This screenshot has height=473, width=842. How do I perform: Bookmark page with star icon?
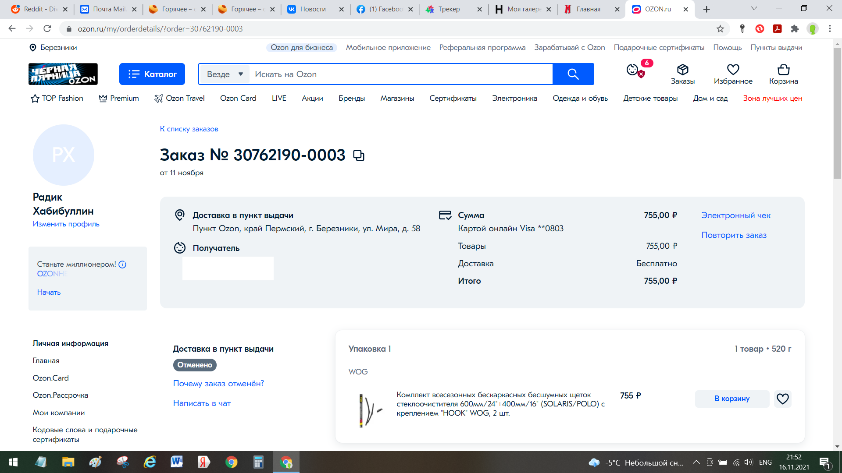[720, 29]
